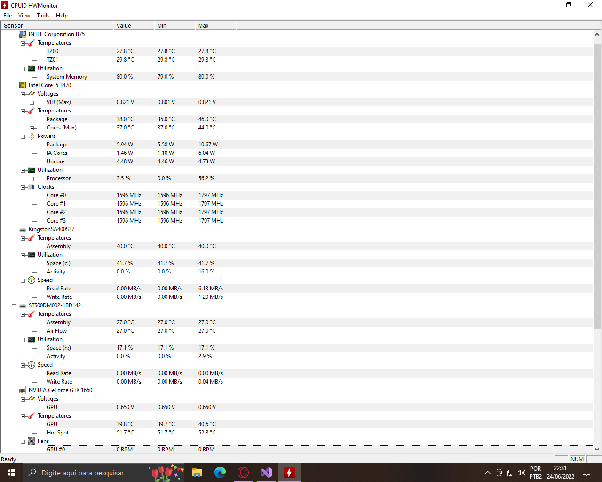Collapse the Intel Core i5 3470 node

pyautogui.click(x=14, y=86)
